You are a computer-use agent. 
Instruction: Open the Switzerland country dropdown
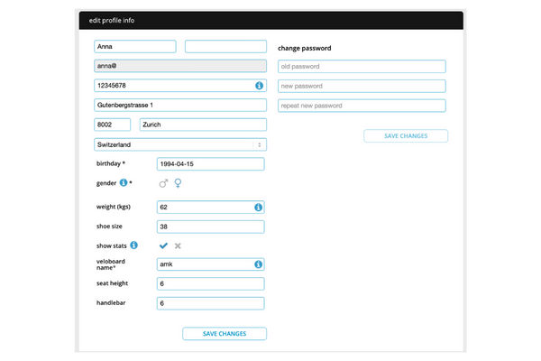(x=180, y=144)
